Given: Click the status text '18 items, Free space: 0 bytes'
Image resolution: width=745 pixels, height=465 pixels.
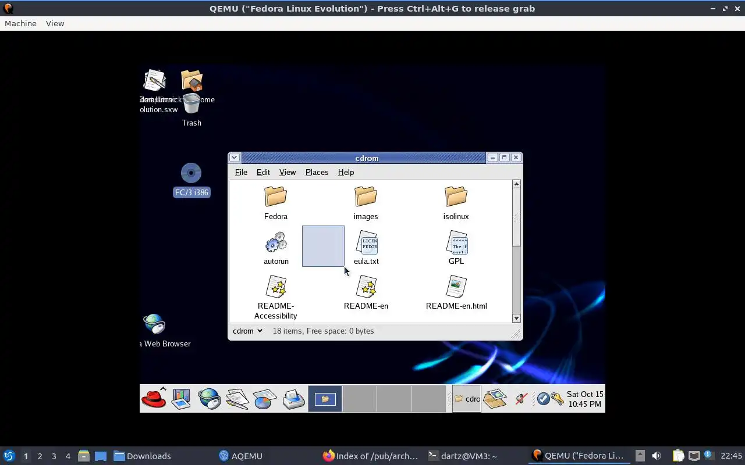Looking at the screenshot, I should (323, 331).
